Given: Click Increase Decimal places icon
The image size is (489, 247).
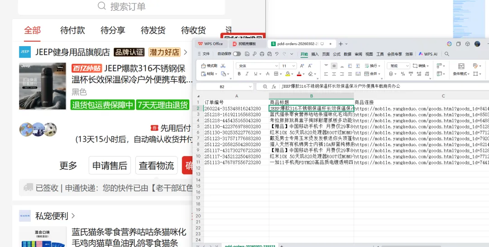Looking at the screenshot, I should click(x=418, y=74).
